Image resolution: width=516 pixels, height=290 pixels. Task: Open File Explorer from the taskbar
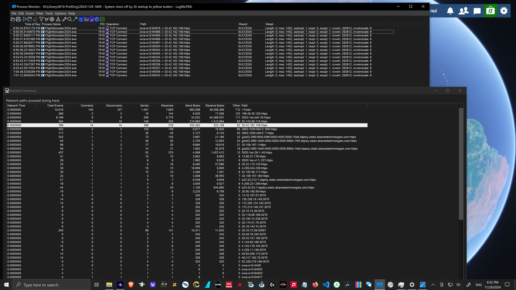pos(109,285)
